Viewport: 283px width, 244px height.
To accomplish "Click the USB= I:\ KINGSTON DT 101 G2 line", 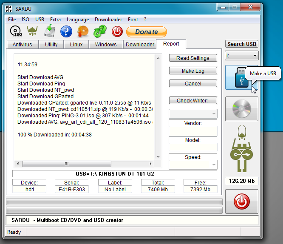I will pos(115,174).
